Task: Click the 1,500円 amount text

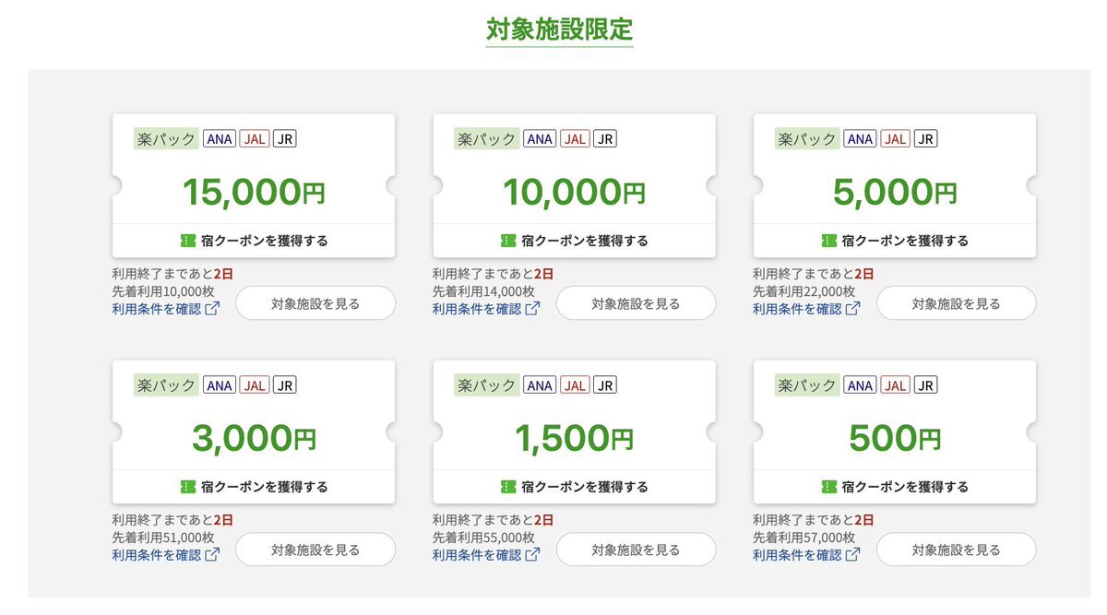Action: tap(574, 438)
